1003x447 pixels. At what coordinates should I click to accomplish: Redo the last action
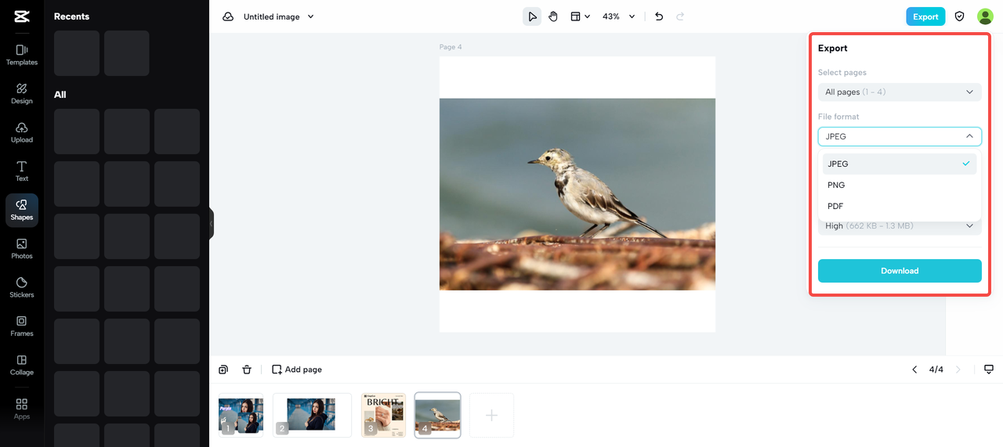tap(680, 16)
